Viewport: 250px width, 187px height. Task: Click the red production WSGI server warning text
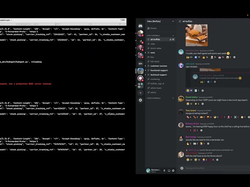26,84
